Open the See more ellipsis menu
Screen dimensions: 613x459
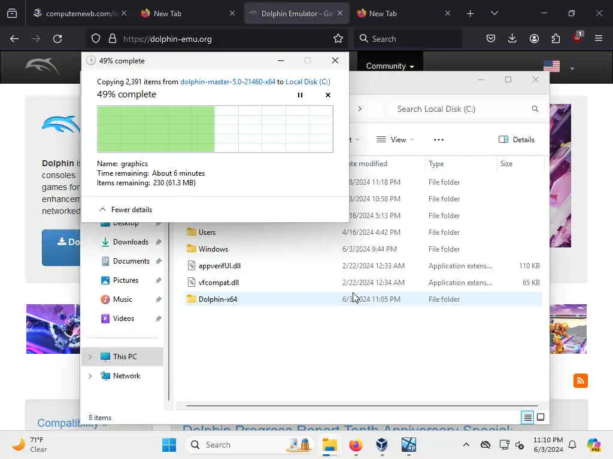[x=439, y=140]
